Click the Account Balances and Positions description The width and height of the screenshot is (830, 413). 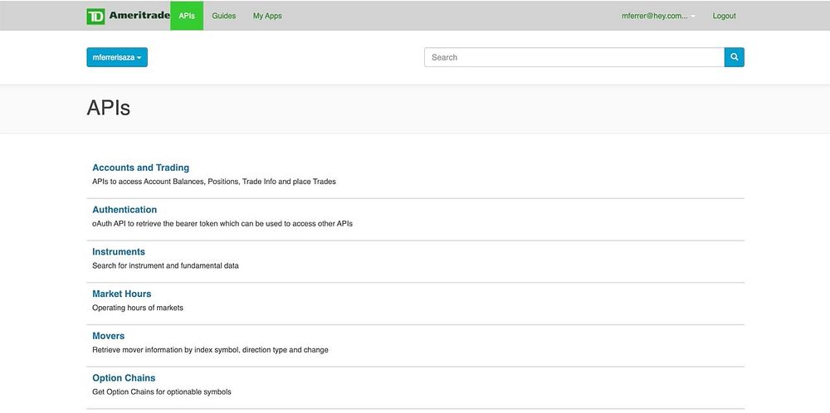(214, 182)
